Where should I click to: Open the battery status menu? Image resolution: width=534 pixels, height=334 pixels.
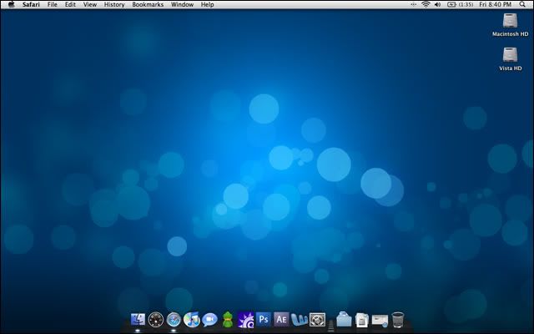[451, 4]
